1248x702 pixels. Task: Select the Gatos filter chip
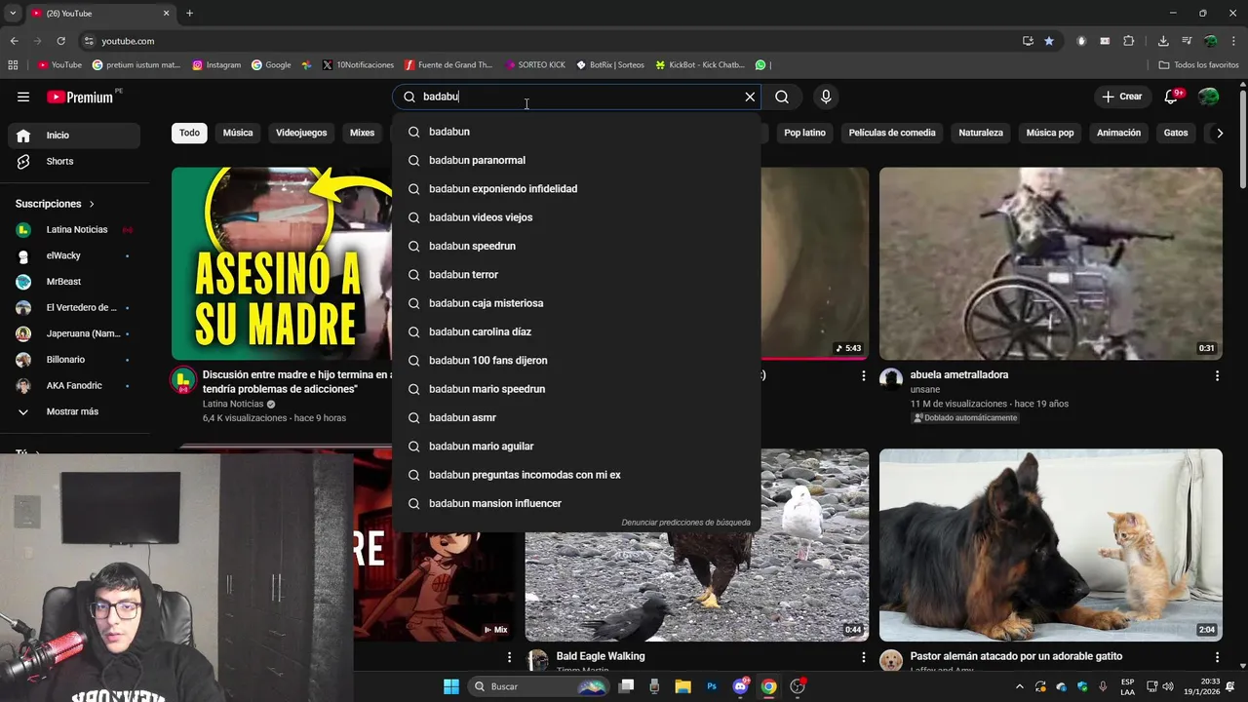(x=1176, y=133)
